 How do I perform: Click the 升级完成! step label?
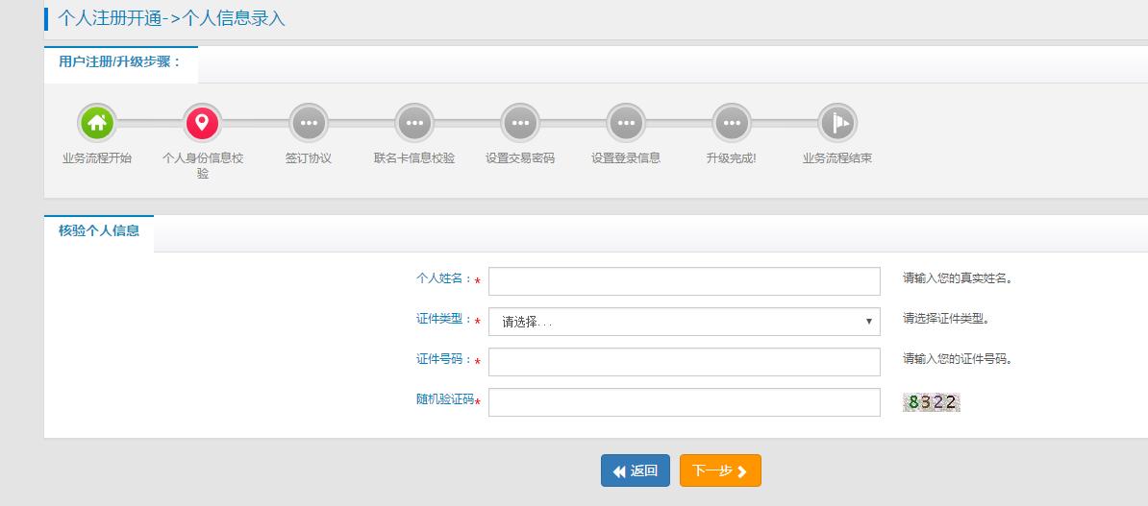click(732, 157)
